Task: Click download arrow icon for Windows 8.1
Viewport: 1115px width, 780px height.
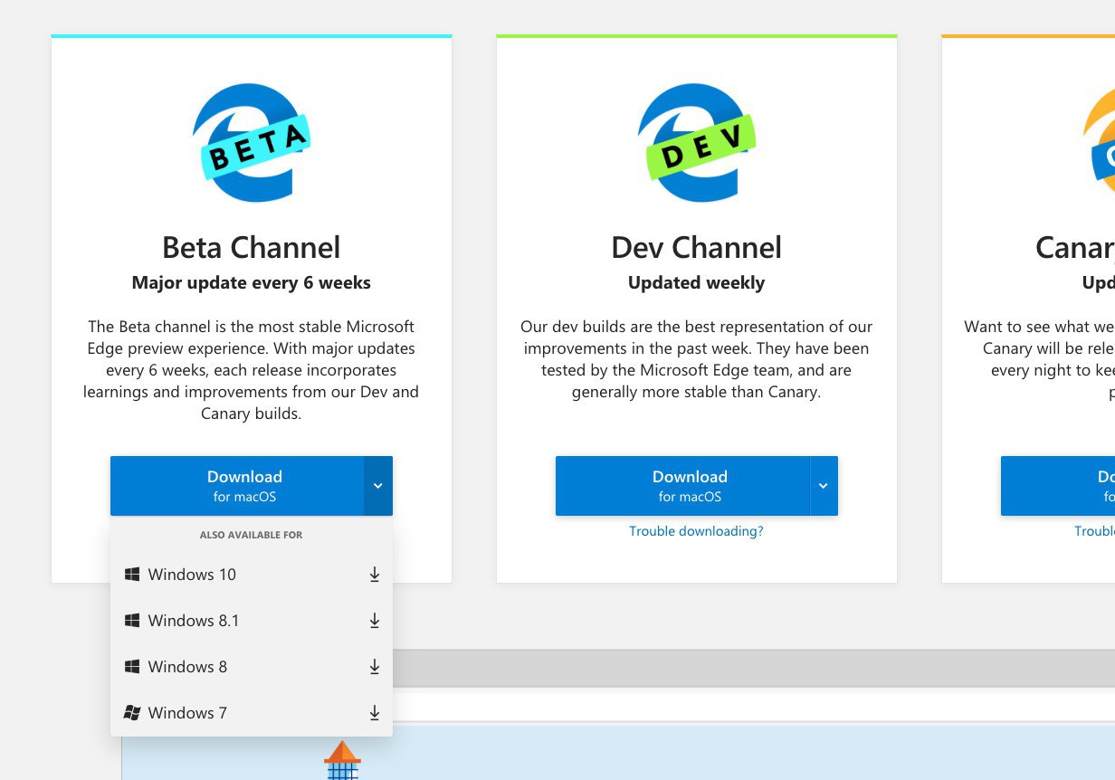Action: pyautogui.click(x=375, y=621)
